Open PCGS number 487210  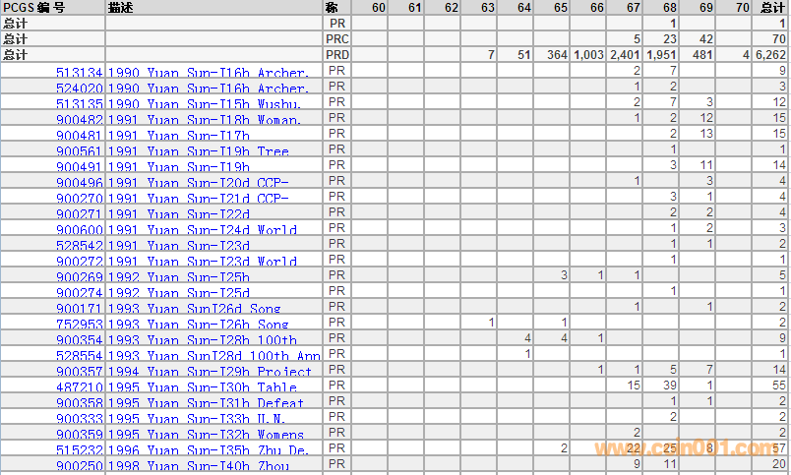pos(80,387)
